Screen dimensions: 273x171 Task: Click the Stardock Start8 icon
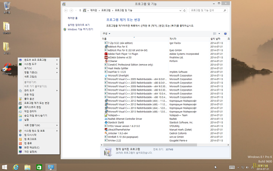106,122
